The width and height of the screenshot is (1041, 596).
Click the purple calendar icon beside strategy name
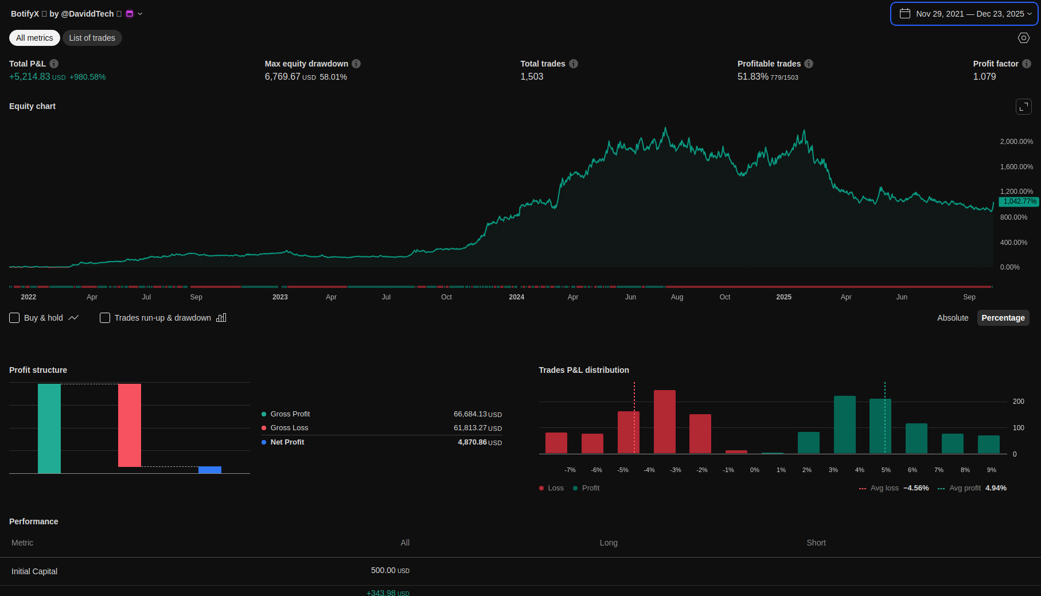[x=130, y=14]
